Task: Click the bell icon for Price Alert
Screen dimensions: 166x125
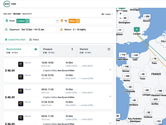Action: 6,40
